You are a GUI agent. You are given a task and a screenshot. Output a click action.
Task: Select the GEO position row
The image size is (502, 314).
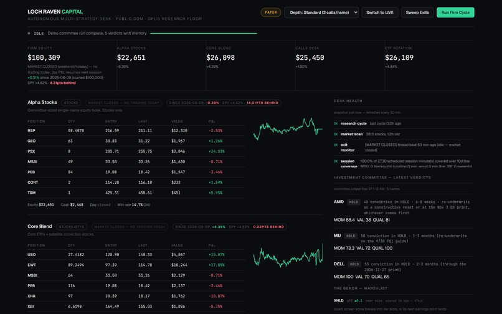[x=136, y=141]
